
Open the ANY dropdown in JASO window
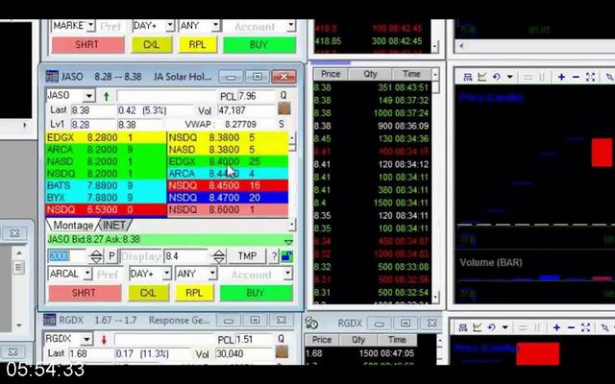pyautogui.click(x=212, y=273)
